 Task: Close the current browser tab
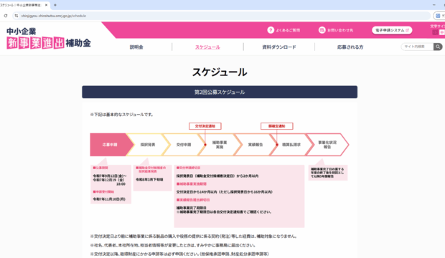pyautogui.click(x=46, y=5)
